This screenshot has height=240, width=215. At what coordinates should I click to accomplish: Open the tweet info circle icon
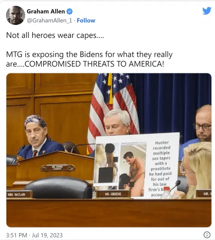(207, 235)
